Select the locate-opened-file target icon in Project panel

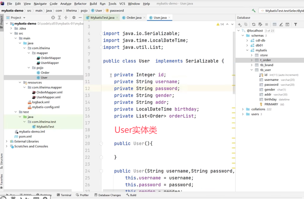coord(53,18)
